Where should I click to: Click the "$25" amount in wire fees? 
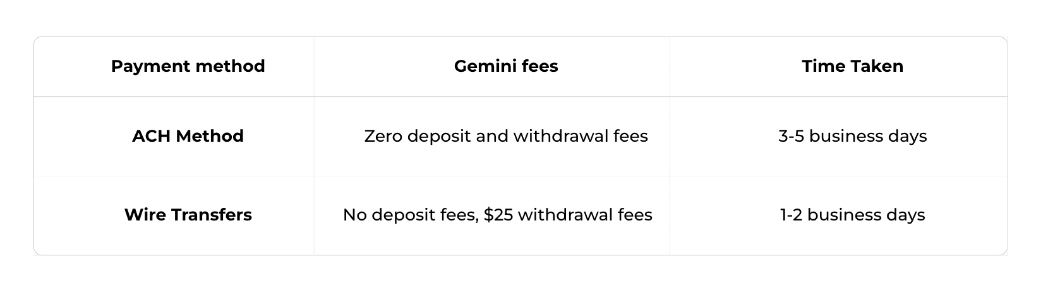[498, 215]
